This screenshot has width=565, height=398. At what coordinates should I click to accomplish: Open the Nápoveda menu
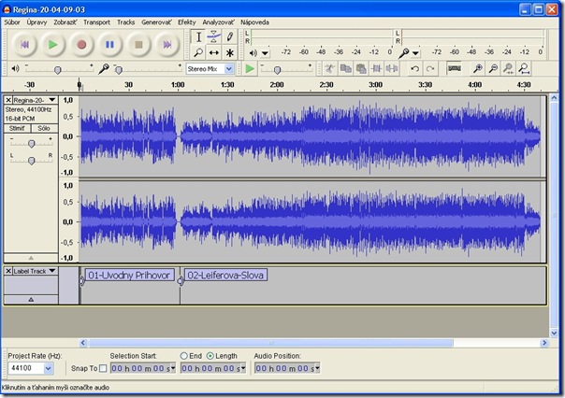[x=254, y=22]
